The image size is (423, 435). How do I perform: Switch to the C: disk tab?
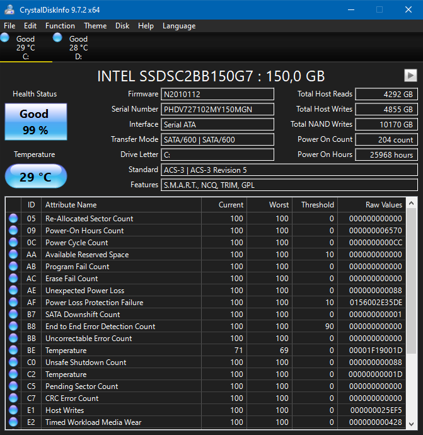pos(26,47)
